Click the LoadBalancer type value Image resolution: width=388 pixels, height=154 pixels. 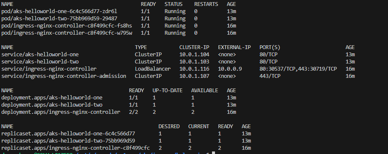point(153,69)
